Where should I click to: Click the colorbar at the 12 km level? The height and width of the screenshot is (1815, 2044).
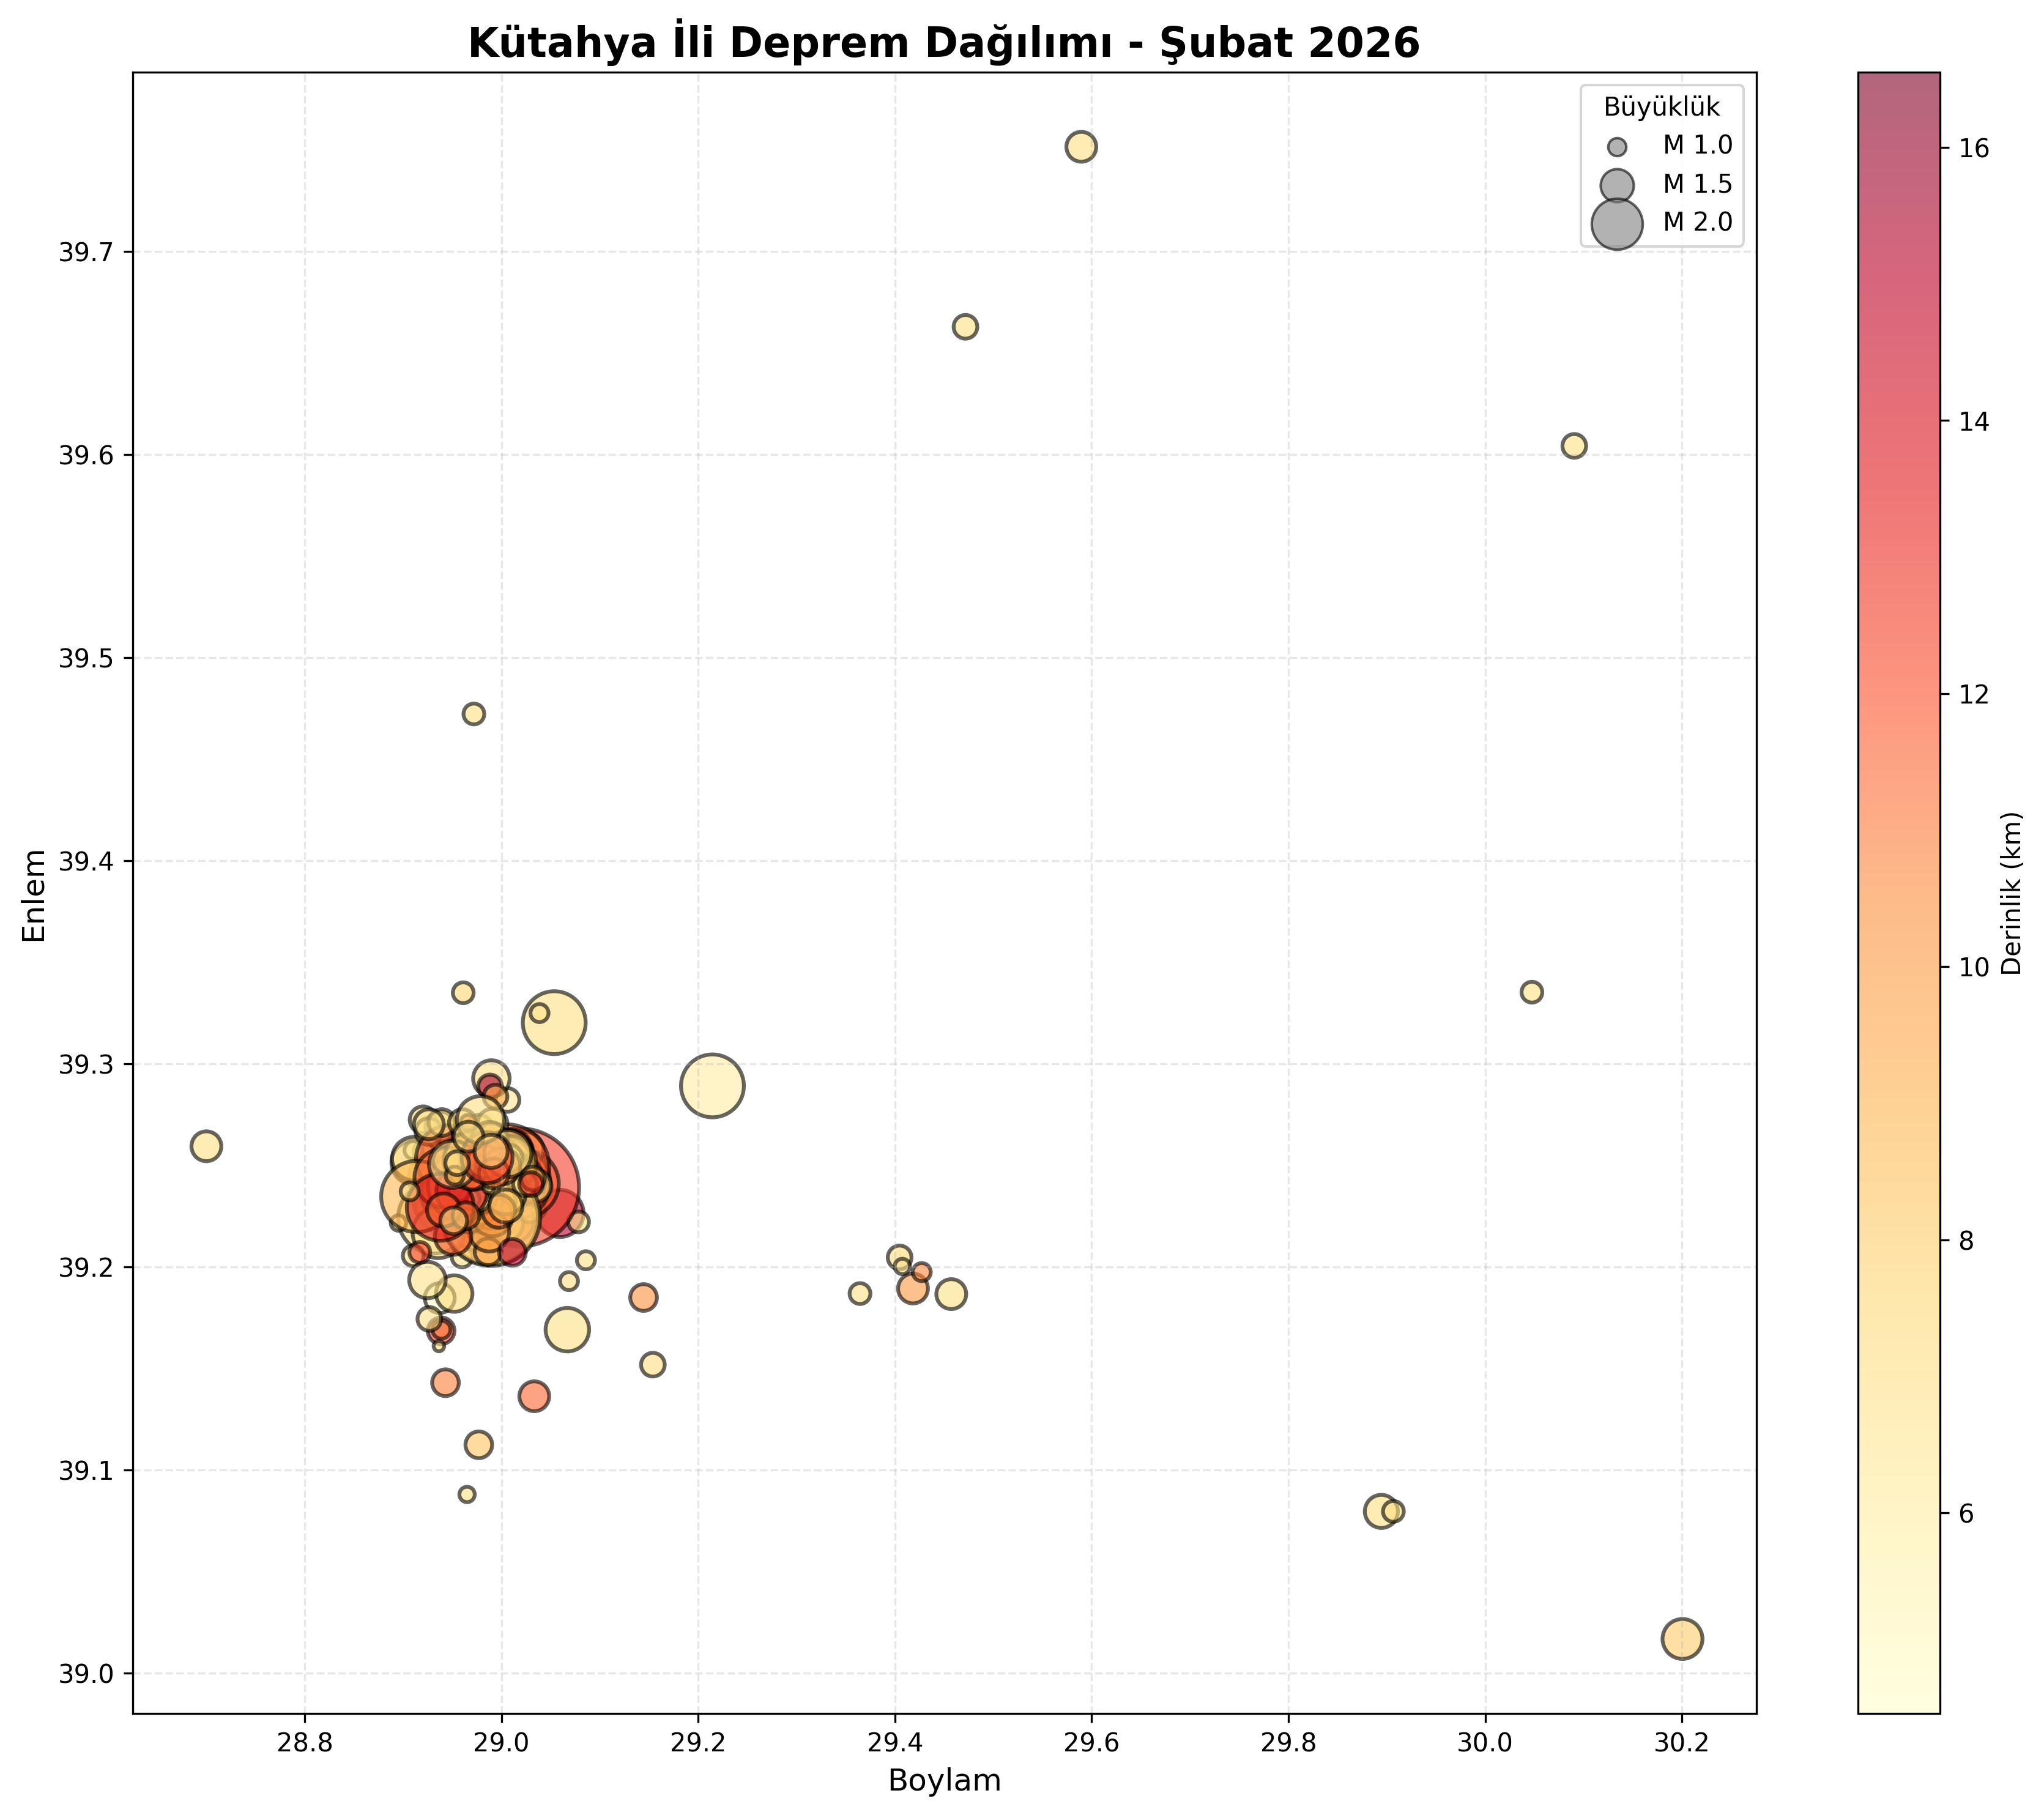(1899, 694)
